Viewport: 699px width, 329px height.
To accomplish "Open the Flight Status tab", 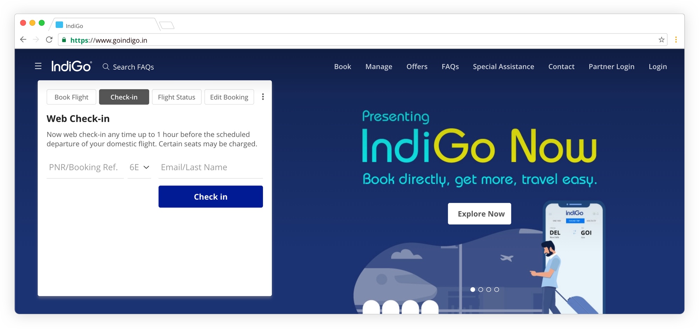I will click(177, 97).
